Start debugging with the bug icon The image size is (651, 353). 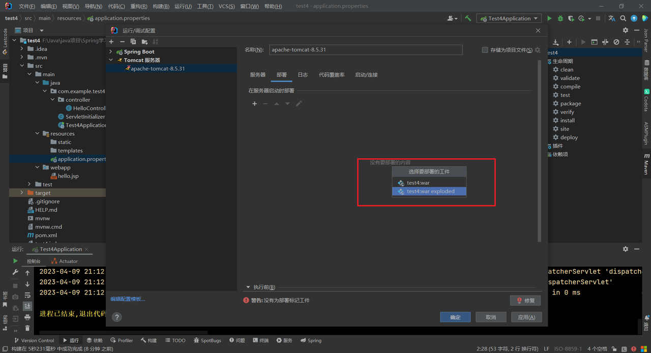560,18
